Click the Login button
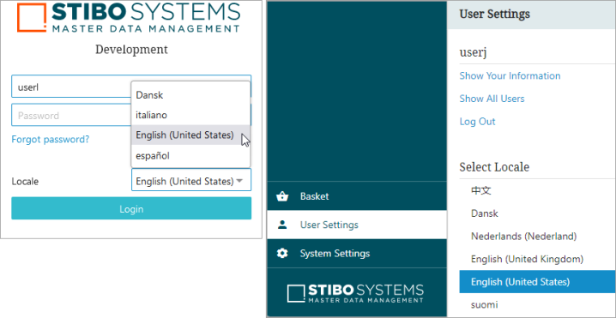The width and height of the screenshot is (616, 318). (x=131, y=208)
